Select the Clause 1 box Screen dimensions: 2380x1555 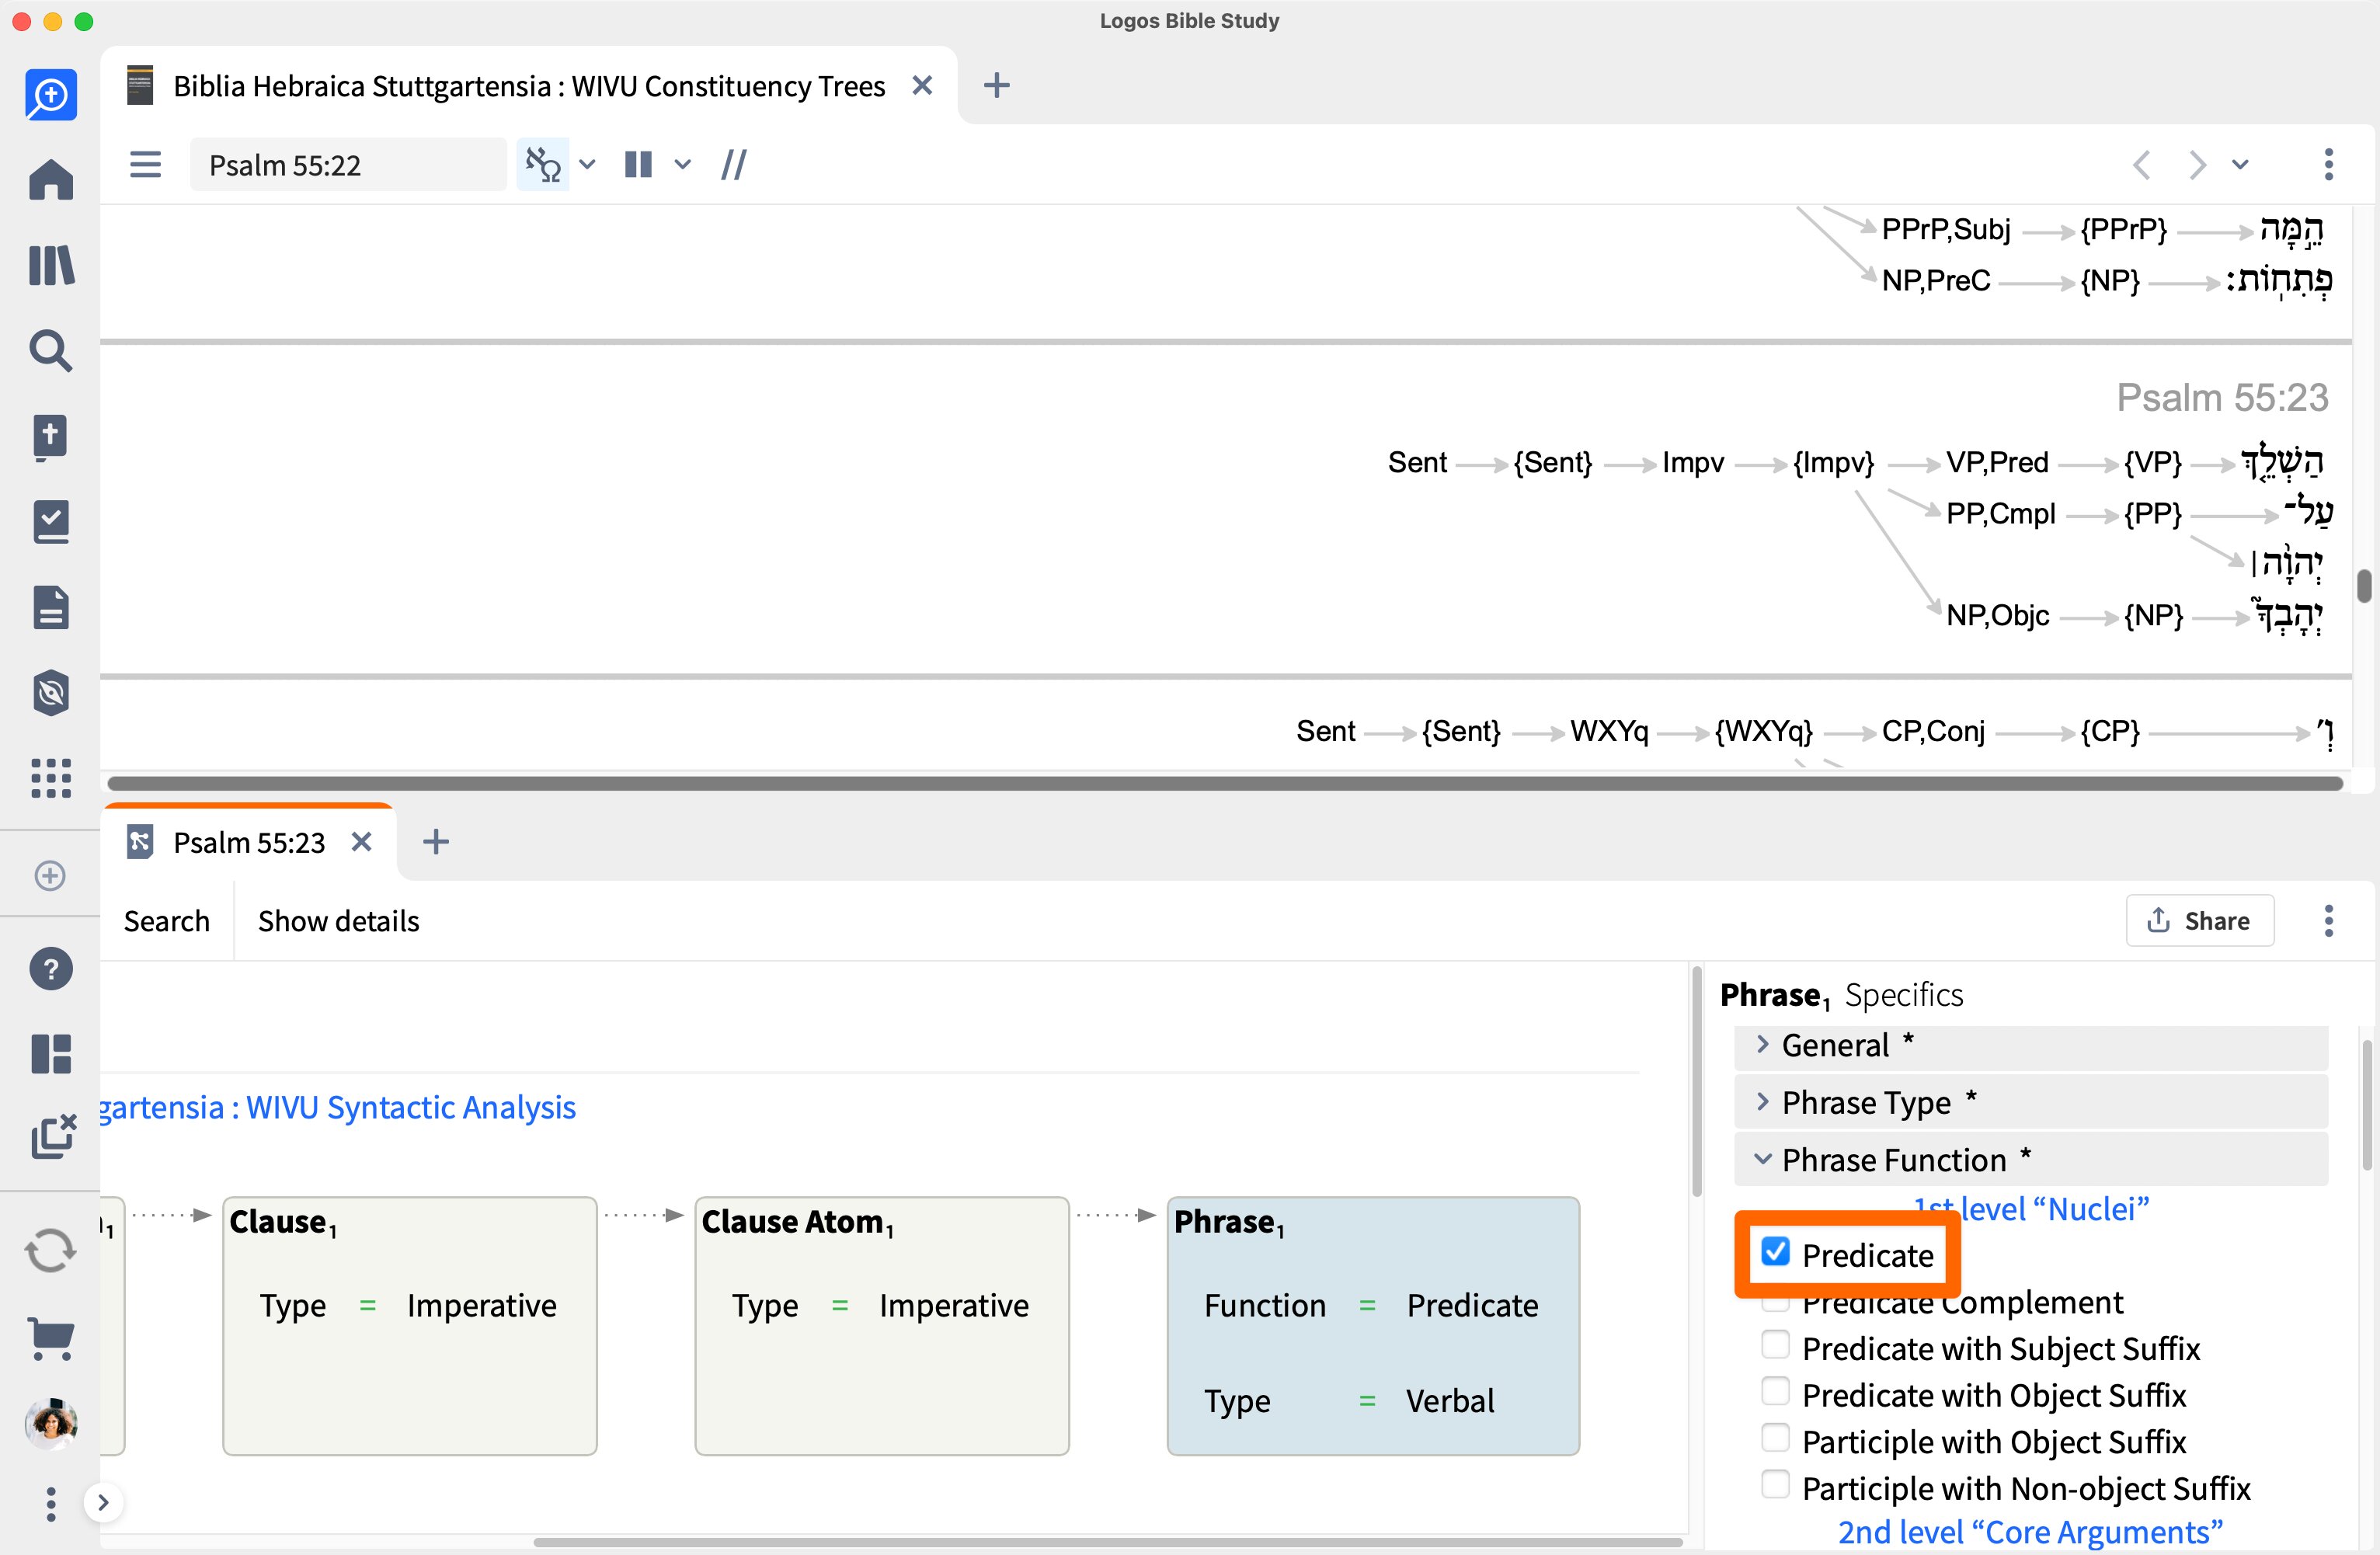point(409,1326)
